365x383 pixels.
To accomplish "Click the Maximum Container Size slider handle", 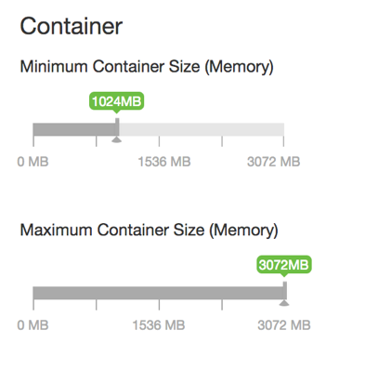I will coord(285,291).
